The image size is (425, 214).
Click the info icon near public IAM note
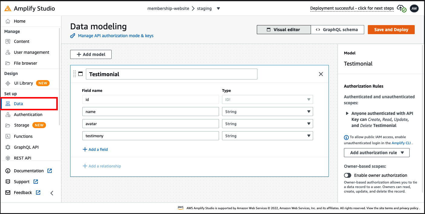(x=346, y=137)
